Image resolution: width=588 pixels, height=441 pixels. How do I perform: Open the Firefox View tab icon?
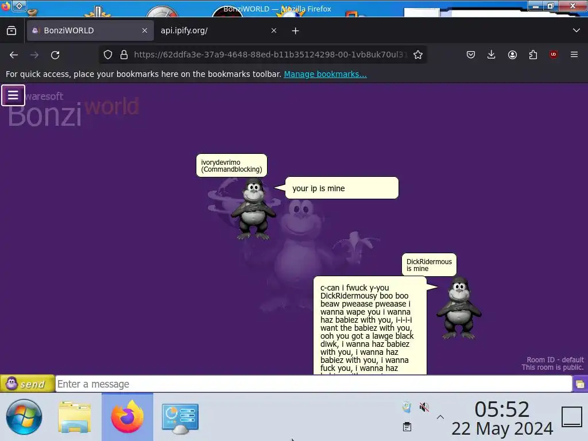(x=11, y=30)
